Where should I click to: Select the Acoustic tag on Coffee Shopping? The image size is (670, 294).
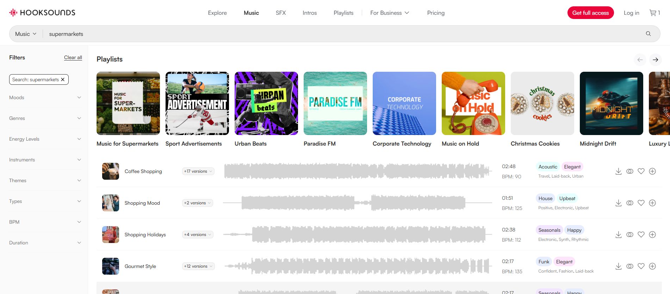[x=548, y=167]
